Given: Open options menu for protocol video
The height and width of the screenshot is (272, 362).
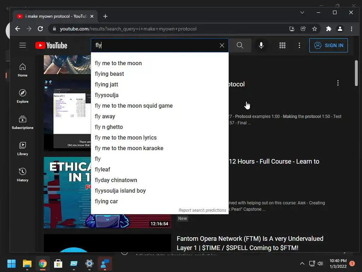Looking at the screenshot, I should (338, 83).
